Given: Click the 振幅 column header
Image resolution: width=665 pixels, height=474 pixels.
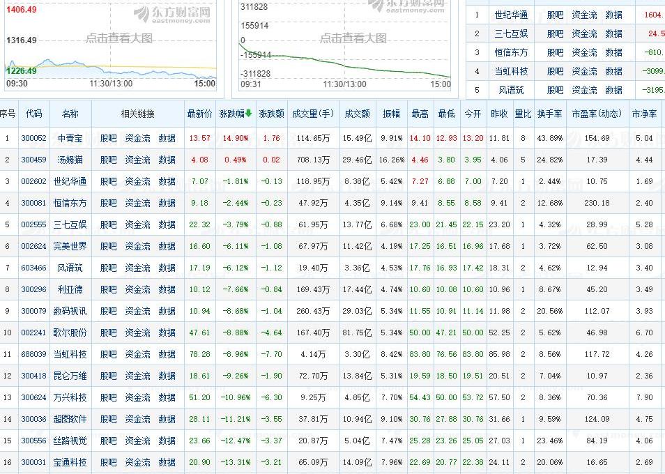Looking at the screenshot, I should (391, 114).
